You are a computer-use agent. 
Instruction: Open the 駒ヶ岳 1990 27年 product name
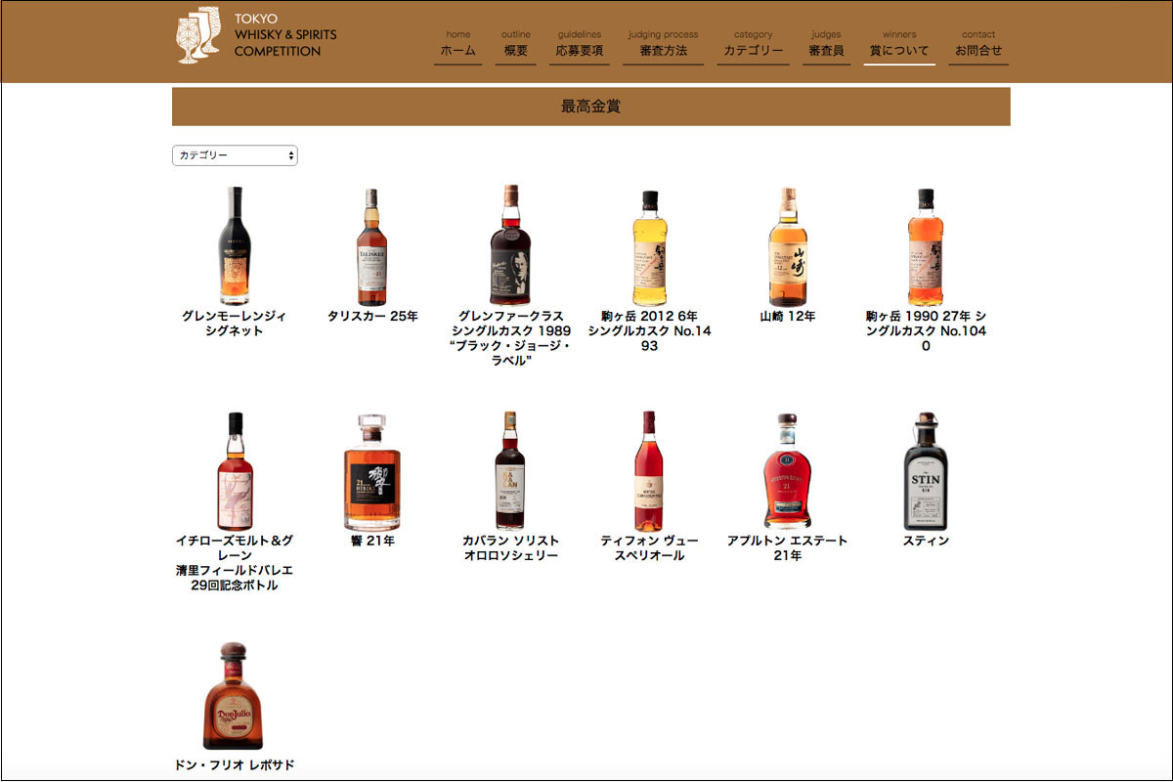(x=926, y=330)
